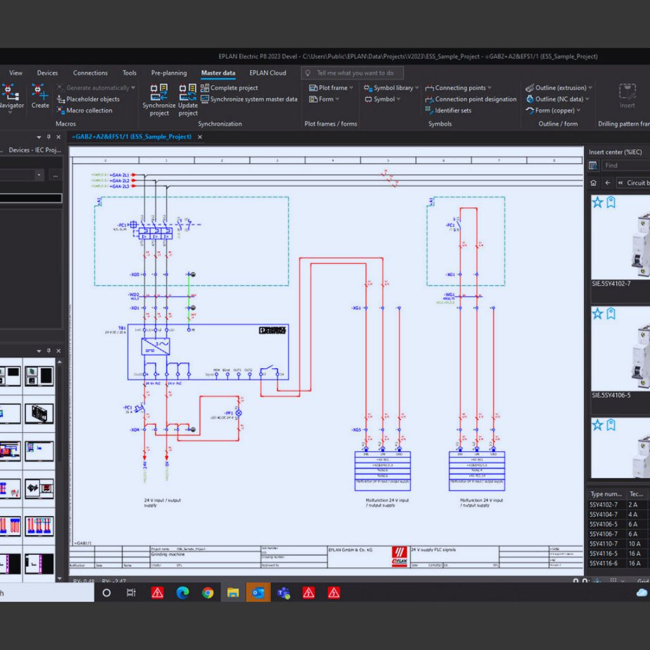This screenshot has height=650, width=650.
Task: Open Google Chrome from taskbar
Action: (208, 593)
